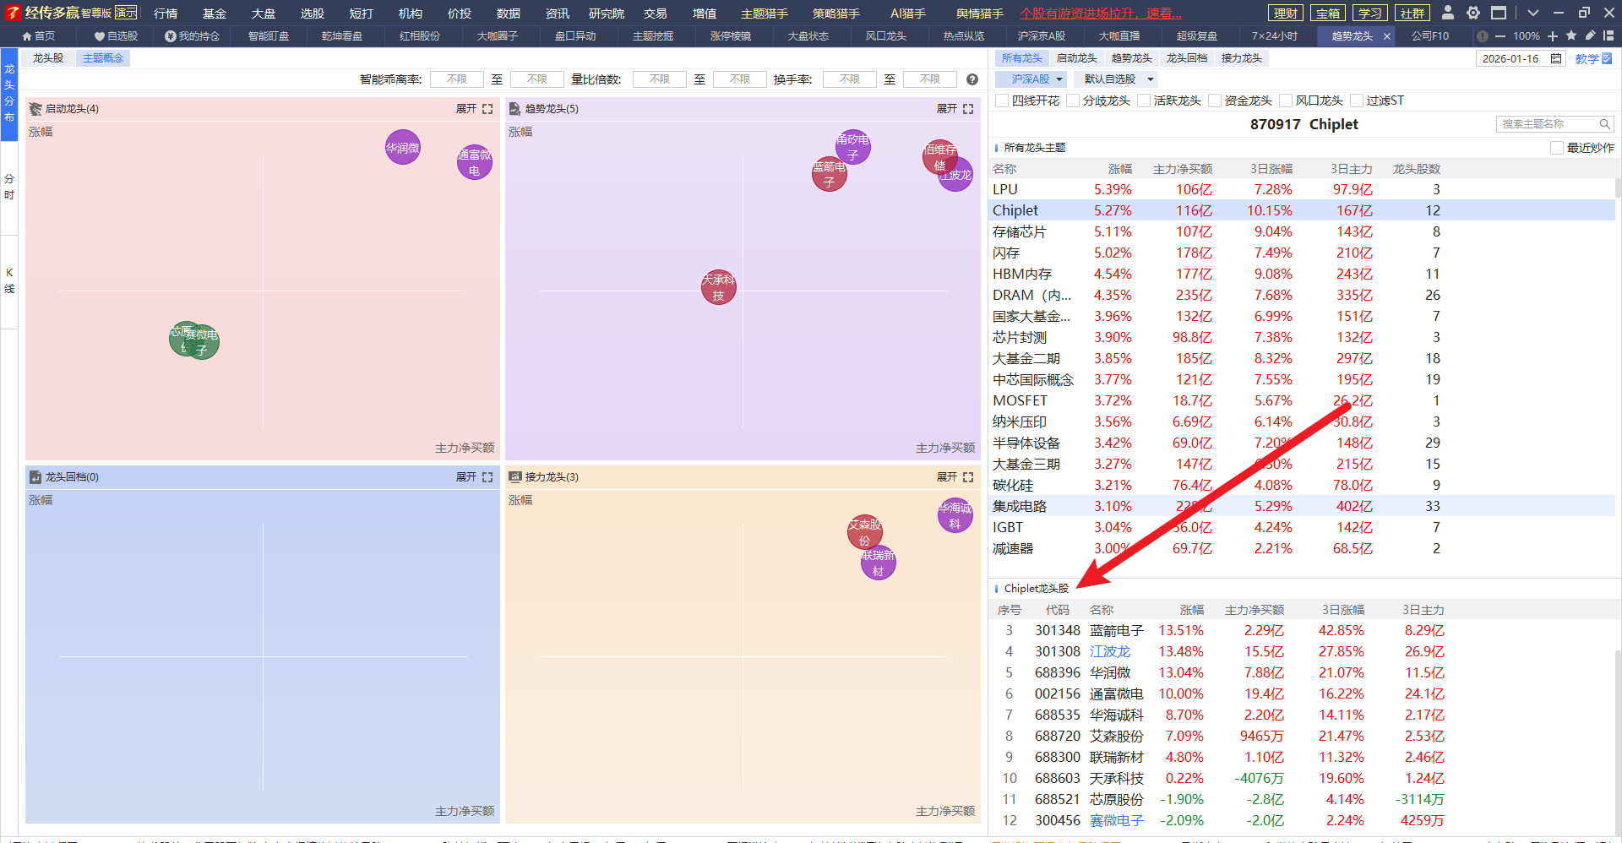
Task: Click the help question mark icon
Action: [972, 79]
